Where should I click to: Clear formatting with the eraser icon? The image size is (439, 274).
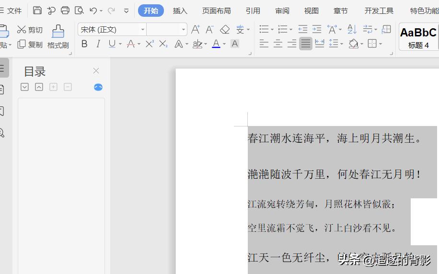225,29
